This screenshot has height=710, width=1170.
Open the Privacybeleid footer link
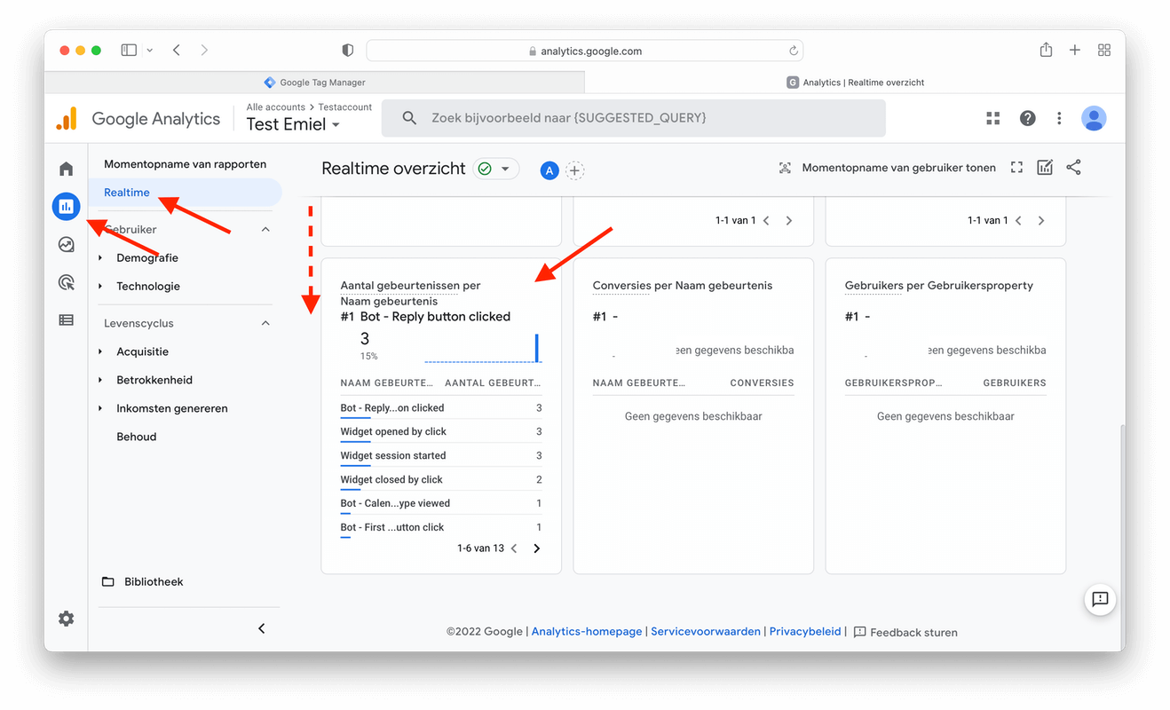(x=805, y=632)
